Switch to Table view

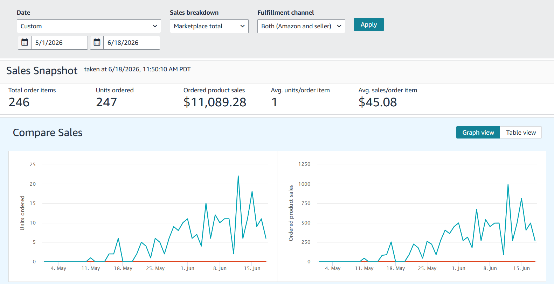coord(521,133)
